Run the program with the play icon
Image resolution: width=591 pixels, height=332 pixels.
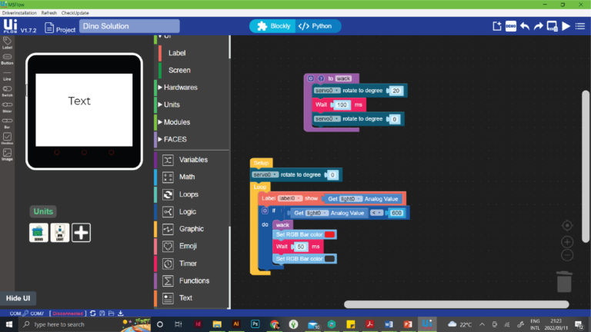coord(566,26)
